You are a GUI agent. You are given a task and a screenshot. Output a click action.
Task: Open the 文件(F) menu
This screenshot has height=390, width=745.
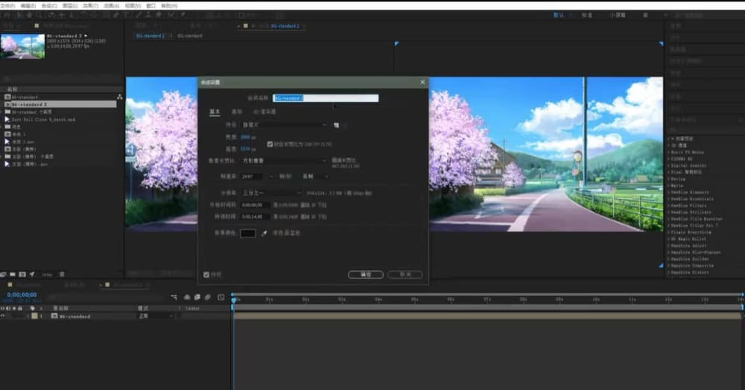tap(8, 6)
